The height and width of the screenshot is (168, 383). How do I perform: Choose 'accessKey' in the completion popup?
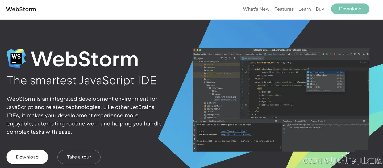[326, 87]
